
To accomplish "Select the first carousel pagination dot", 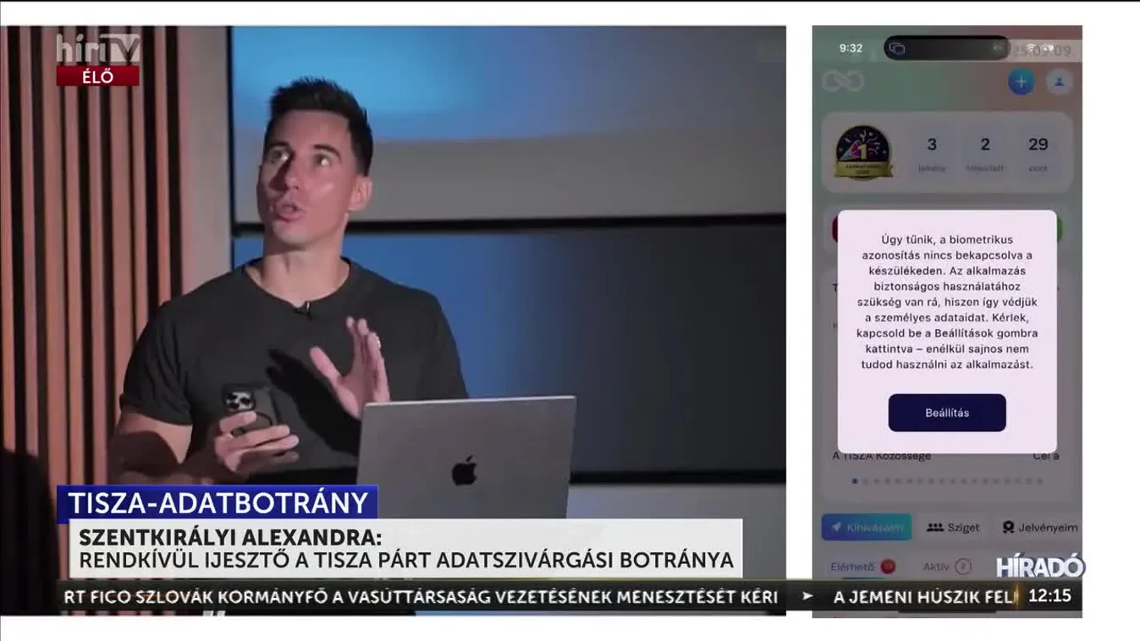I will (x=855, y=481).
